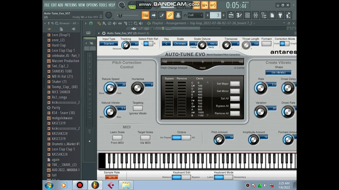Viewport: 339px width, 190px height.
Task: Open the FILE menu
Action: tap(47, 5)
